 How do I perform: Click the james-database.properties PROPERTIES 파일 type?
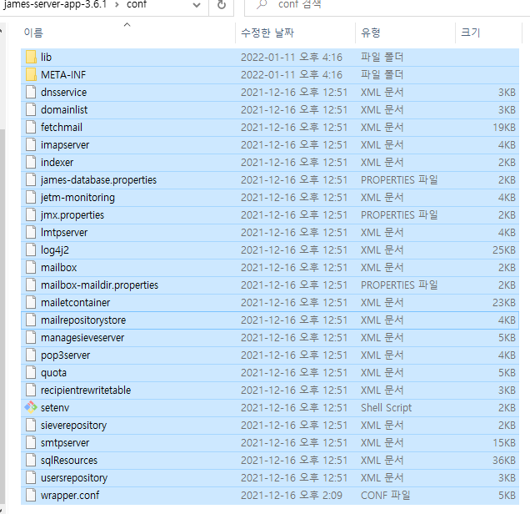(399, 180)
